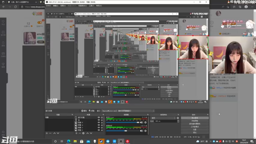Toggle visibility of 钻 text source
The image size is (256, 144).
(x=99, y=120)
